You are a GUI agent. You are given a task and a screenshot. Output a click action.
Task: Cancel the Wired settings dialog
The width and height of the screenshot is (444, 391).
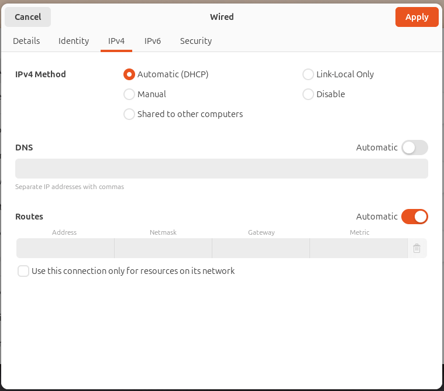(28, 17)
